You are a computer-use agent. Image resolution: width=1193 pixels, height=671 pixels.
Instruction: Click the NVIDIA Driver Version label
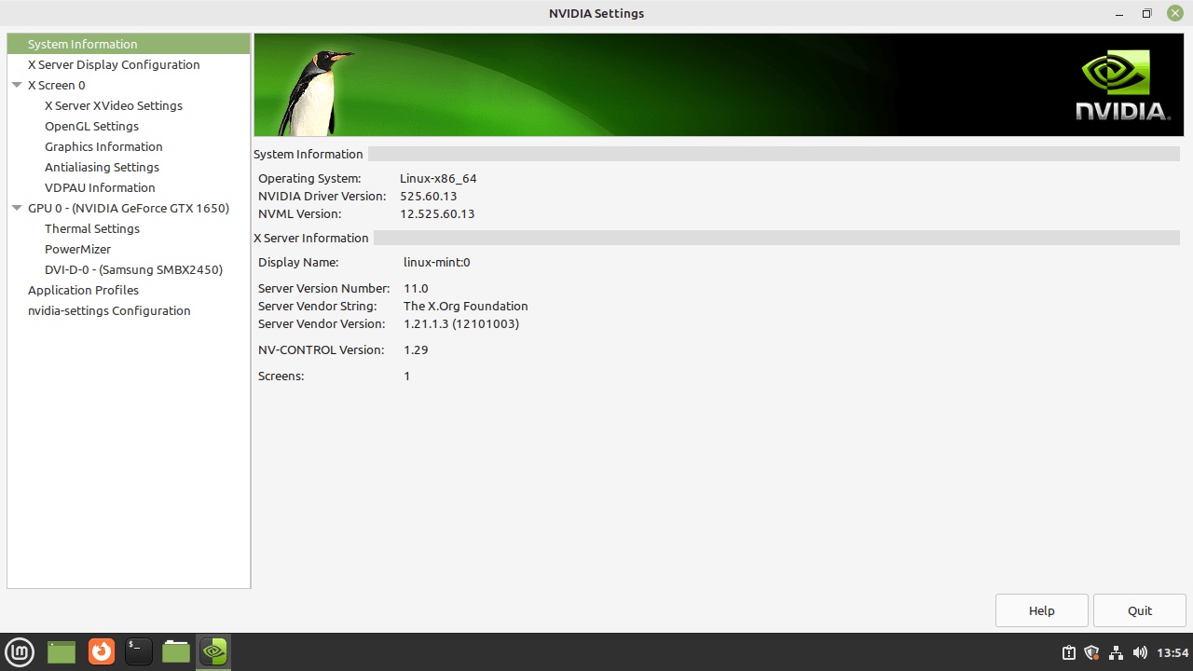tap(322, 196)
